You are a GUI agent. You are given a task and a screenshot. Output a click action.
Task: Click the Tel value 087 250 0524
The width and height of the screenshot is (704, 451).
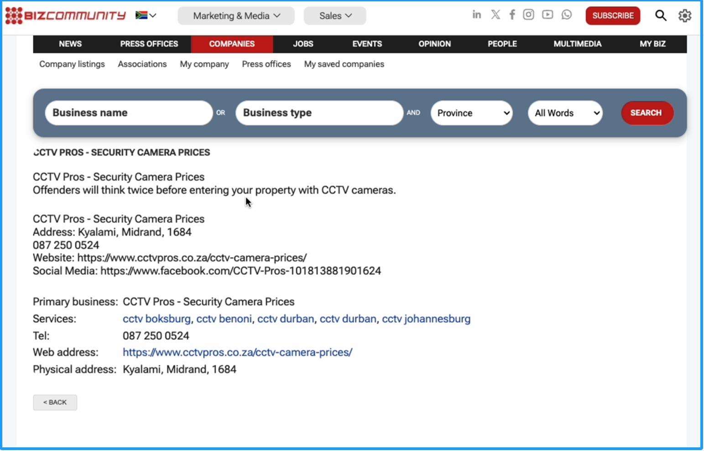pos(156,336)
